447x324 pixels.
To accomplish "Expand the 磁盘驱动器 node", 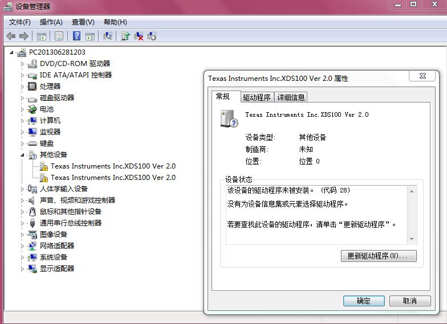I will tap(22, 98).
